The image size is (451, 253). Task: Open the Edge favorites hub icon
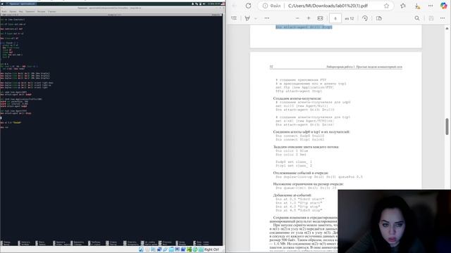[x=403, y=6]
